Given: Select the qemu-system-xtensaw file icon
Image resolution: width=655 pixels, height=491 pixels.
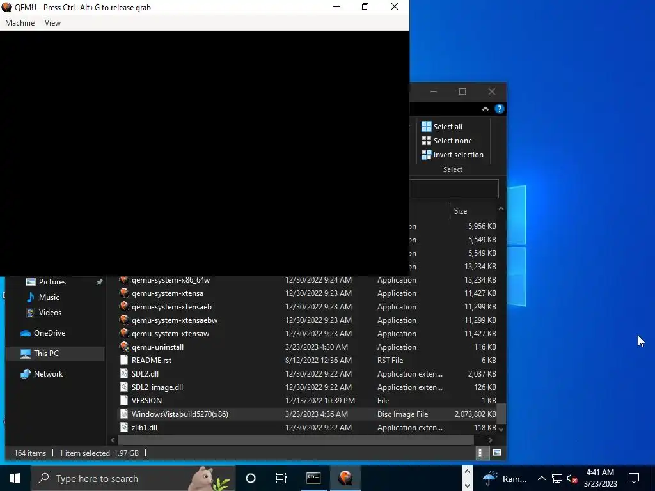Looking at the screenshot, I should [x=124, y=333].
